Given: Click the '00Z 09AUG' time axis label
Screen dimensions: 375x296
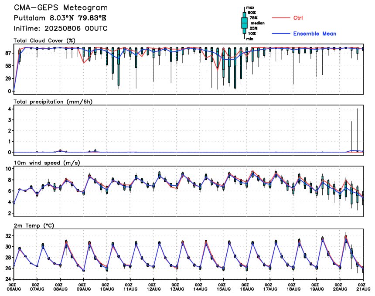Looking at the screenshot, I should coord(84,287).
